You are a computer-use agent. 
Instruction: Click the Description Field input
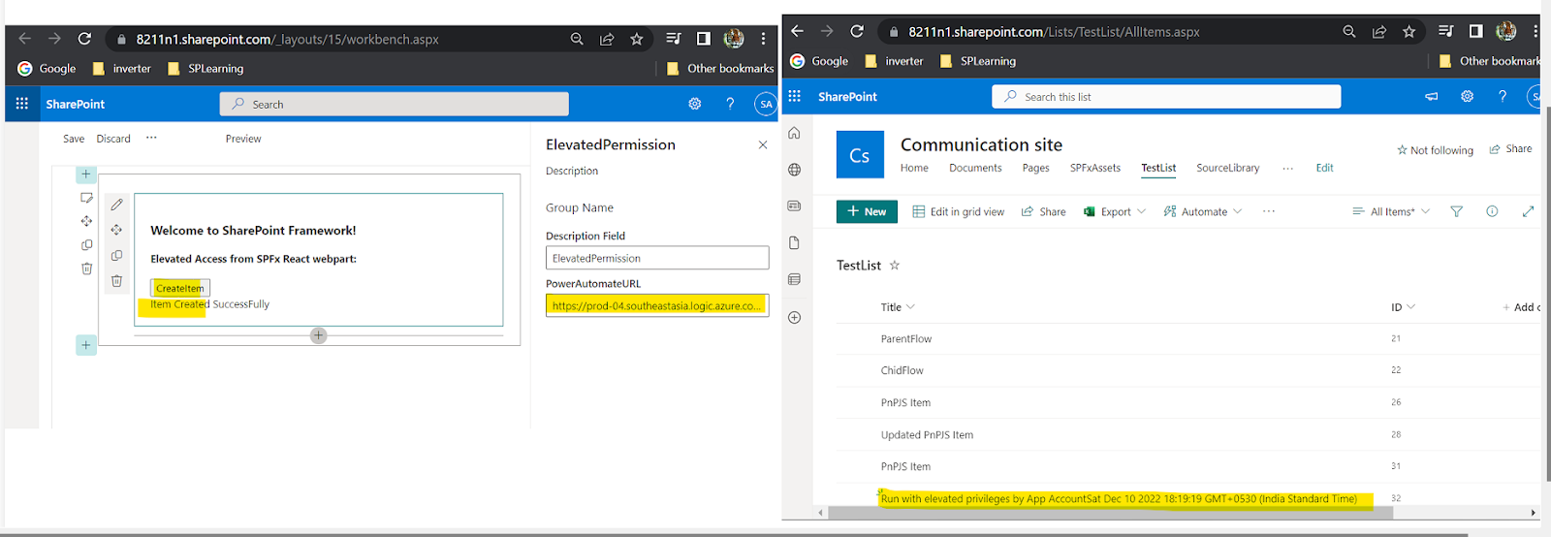pos(657,258)
